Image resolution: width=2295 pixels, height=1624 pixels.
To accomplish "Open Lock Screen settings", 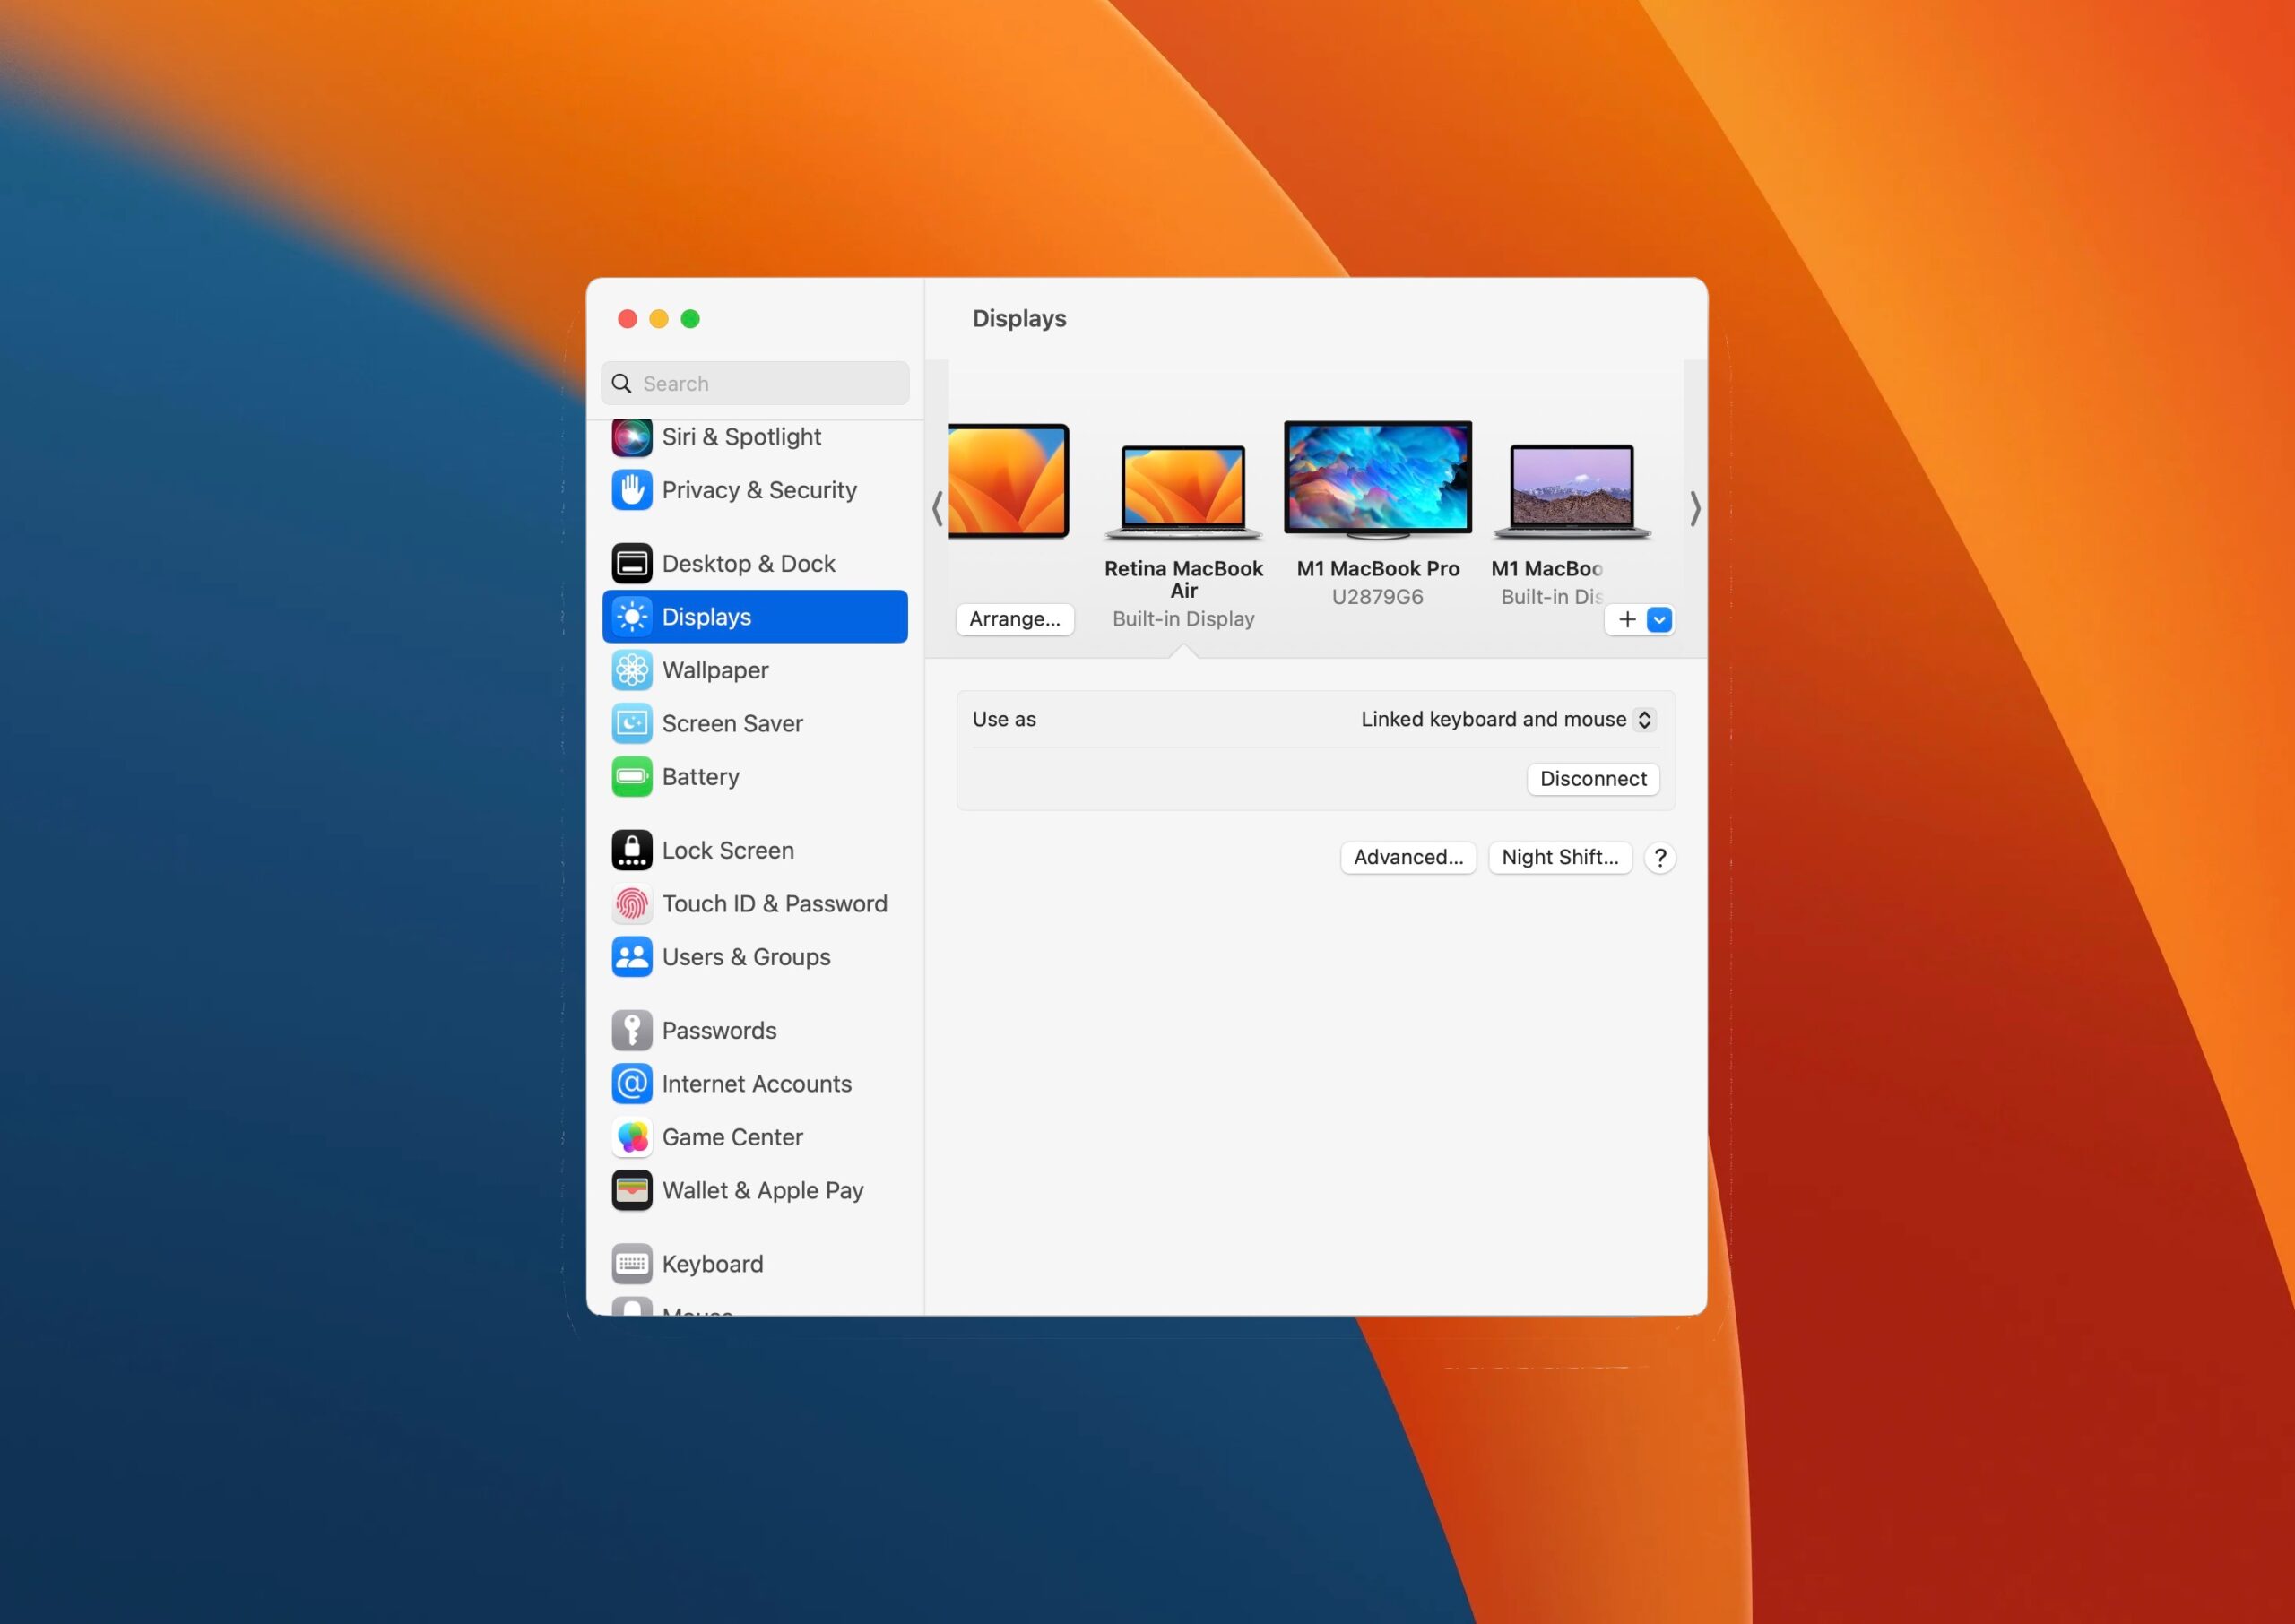I will pos(727,850).
